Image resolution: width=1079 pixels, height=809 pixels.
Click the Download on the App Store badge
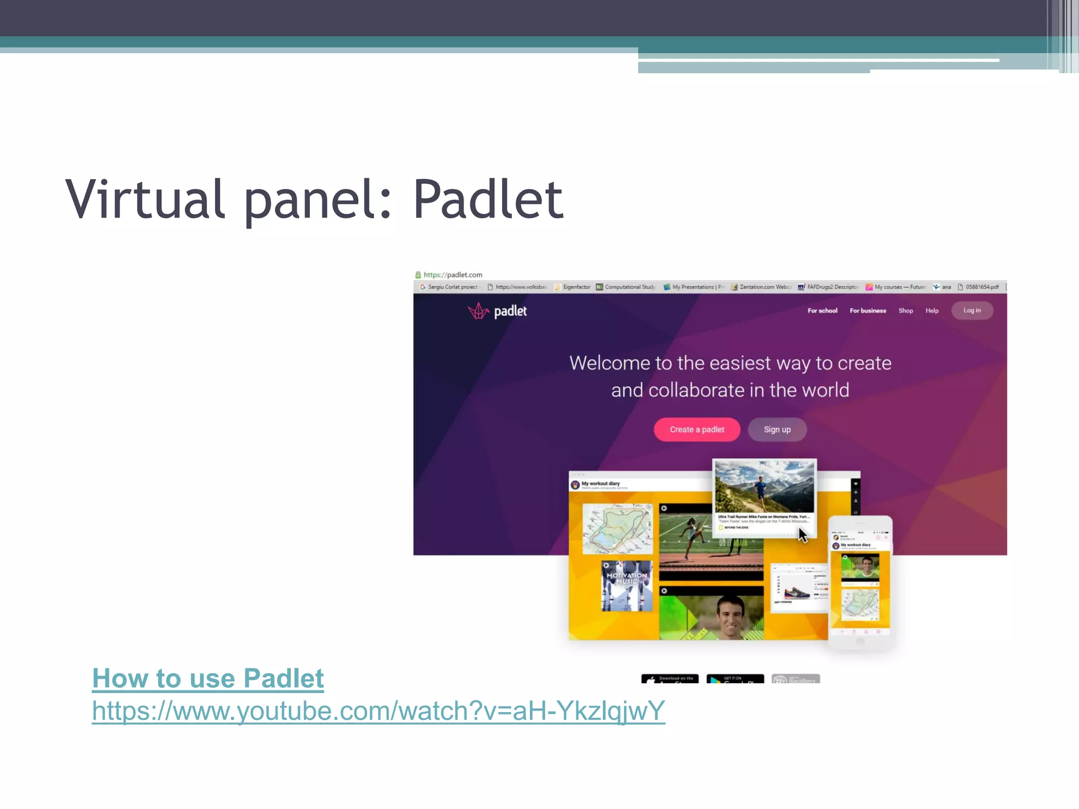[670, 678]
